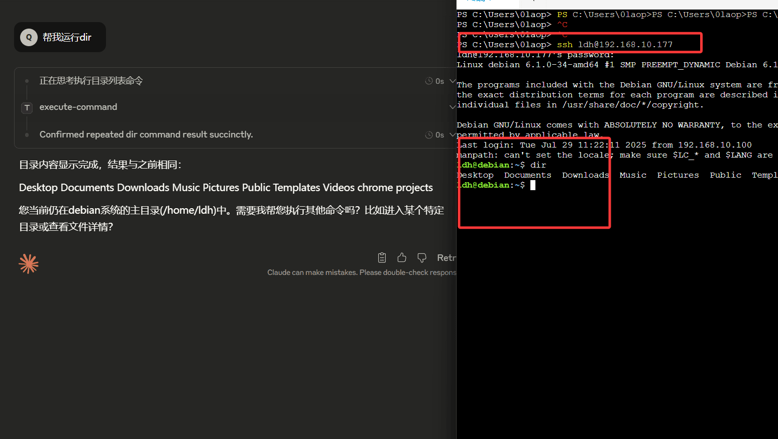Click the clock icon on the confirmation step

point(429,134)
